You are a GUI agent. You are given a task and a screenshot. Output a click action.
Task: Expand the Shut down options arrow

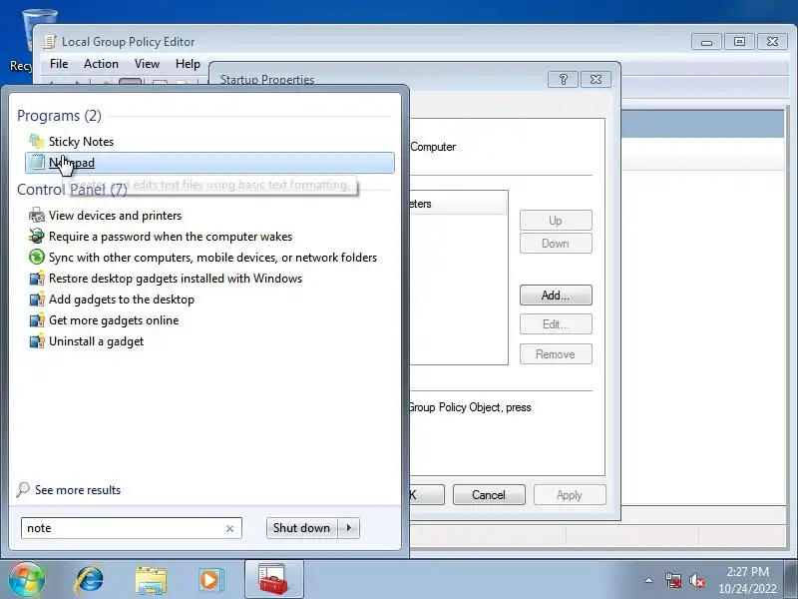[x=349, y=528]
